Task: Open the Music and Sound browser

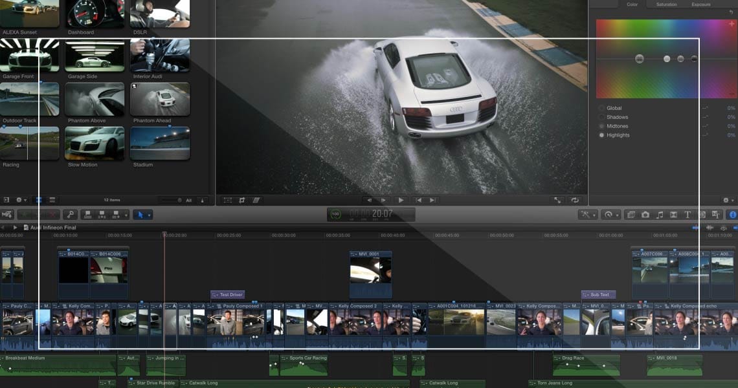Action: 660,215
